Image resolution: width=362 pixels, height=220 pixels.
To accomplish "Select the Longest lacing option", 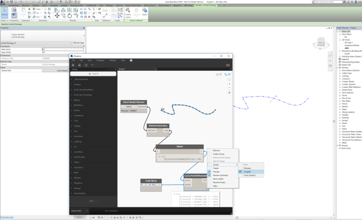I will [x=248, y=171].
